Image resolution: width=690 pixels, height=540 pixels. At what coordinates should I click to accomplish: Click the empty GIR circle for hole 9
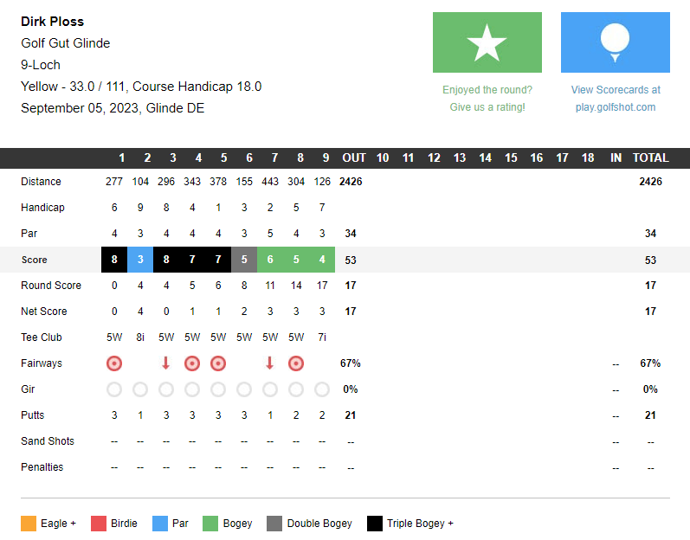click(x=322, y=389)
